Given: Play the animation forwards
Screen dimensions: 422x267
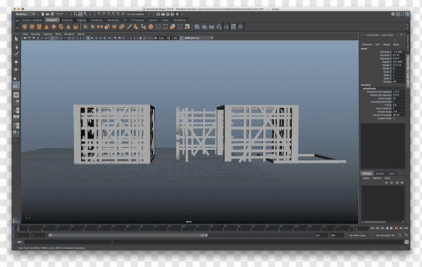Looking at the screenshot, I should click(392, 228).
